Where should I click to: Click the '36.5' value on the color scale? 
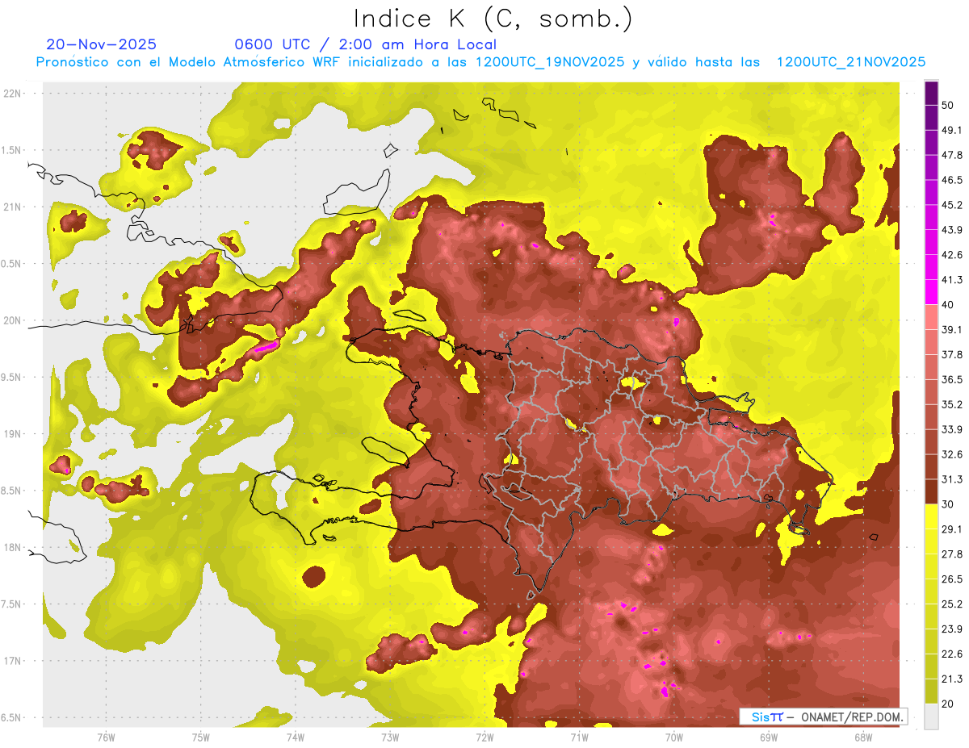click(952, 380)
